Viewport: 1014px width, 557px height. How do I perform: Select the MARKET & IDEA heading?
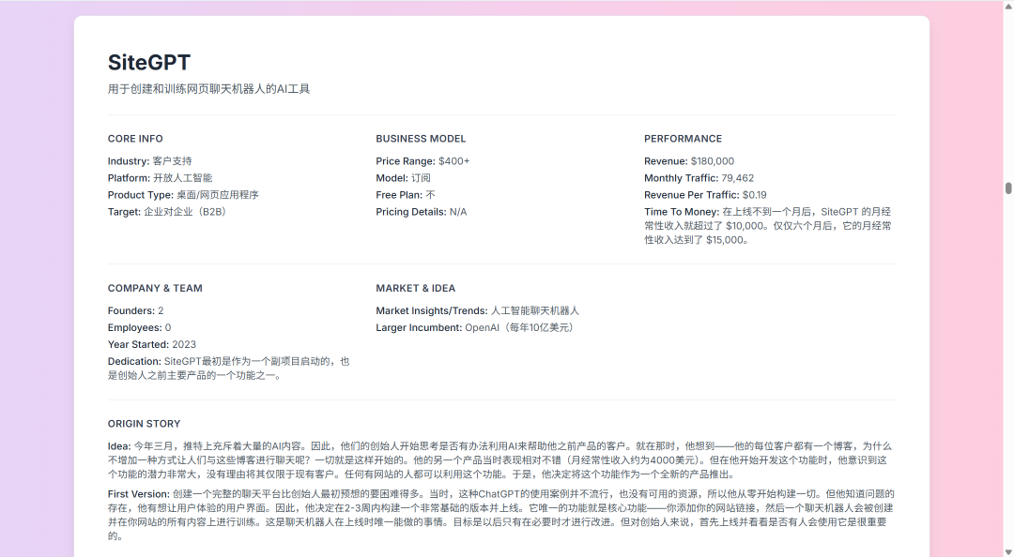tap(415, 288)
